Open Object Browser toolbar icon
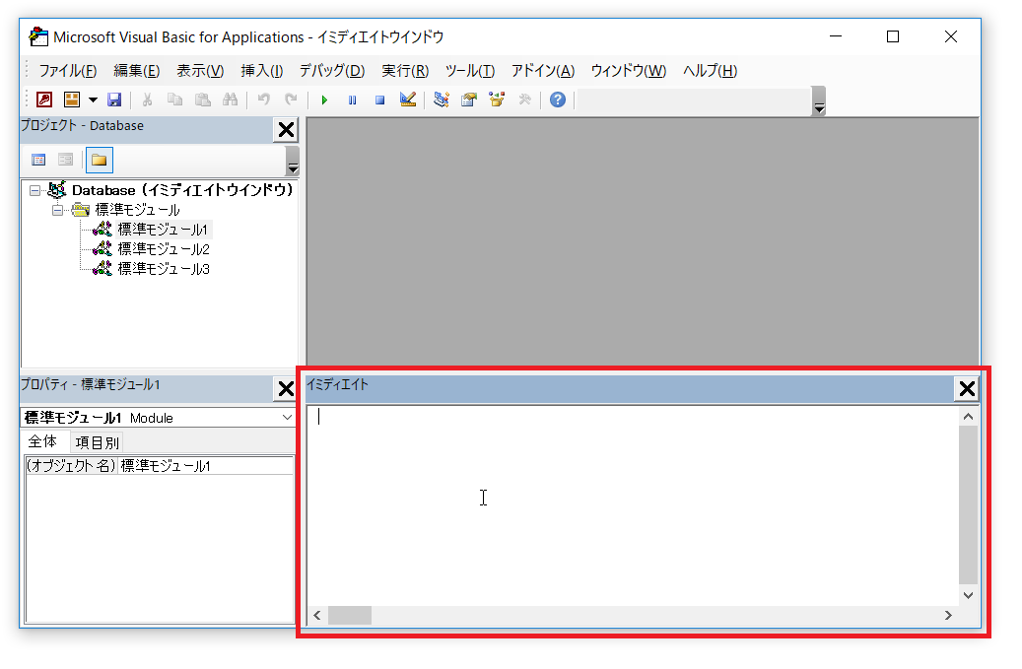 click(497, 100)
